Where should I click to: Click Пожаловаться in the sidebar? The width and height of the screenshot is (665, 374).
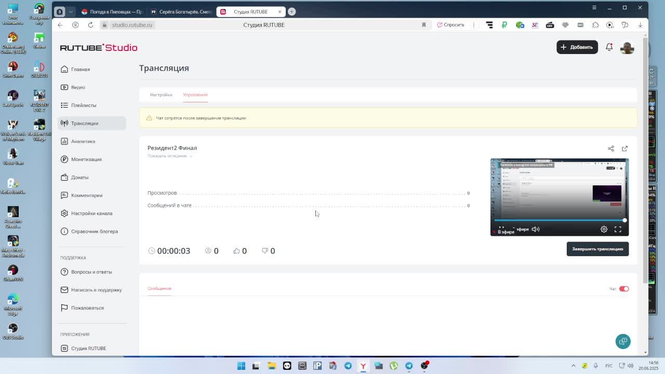(x=91, y=308)
